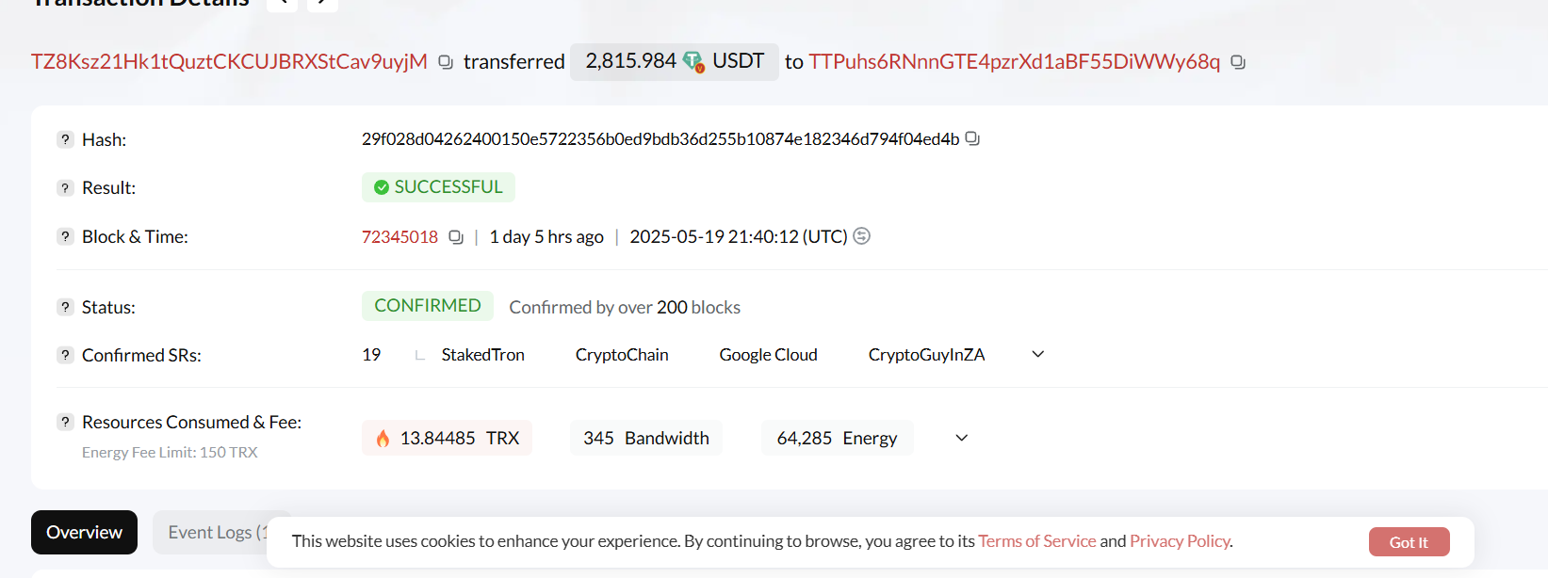Open the Privacy Policy link

(1180, 541)
